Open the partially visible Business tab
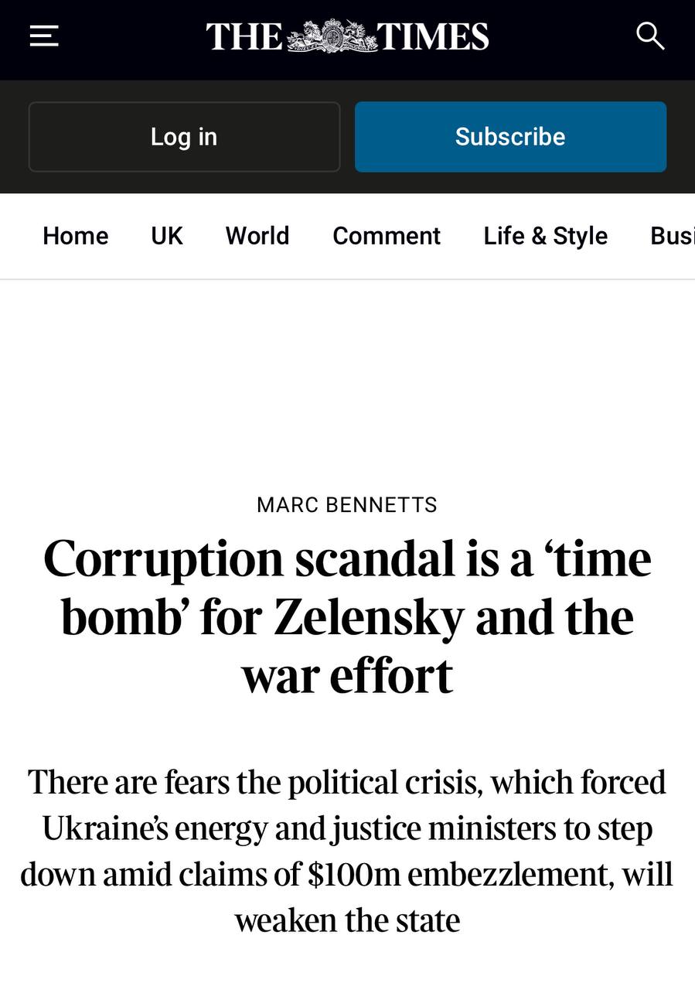 pyautogui.click(x=671, y=236)
